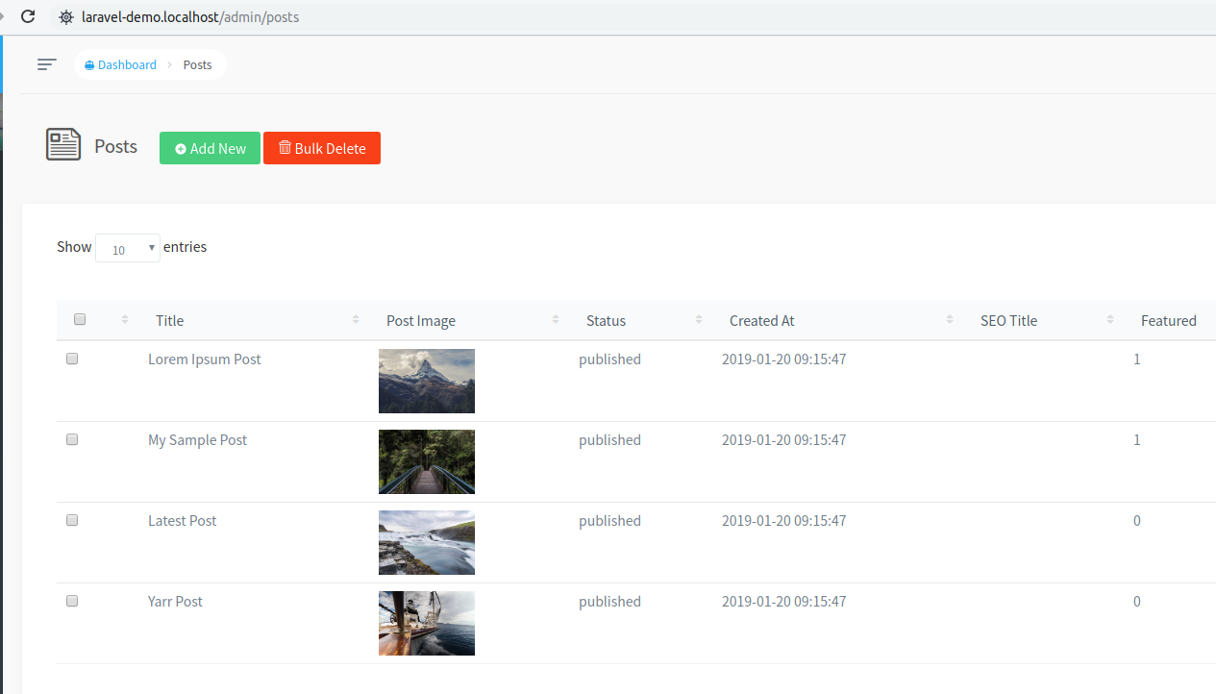
Task: Navigate to Dashboard via breadcrumb link
Action: coord(126,64)
